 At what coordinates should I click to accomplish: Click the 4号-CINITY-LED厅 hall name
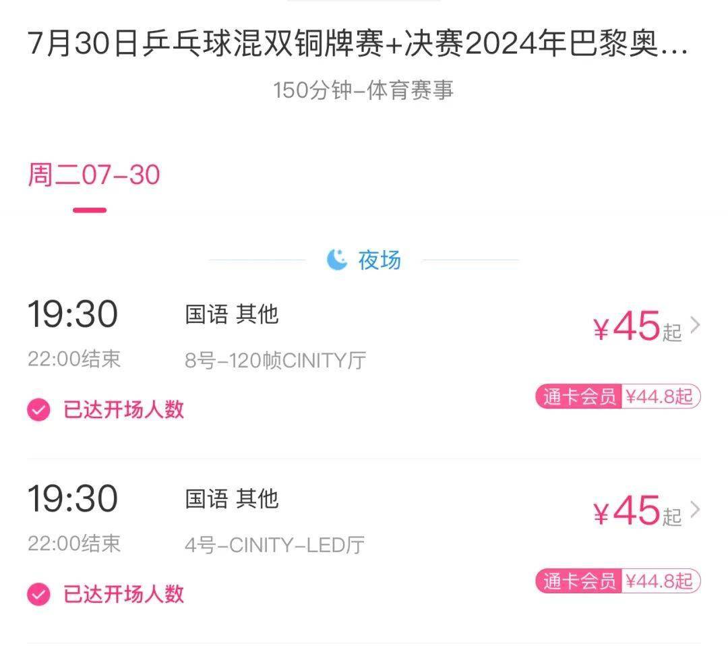pyautogui.click(x=274, y=545)
